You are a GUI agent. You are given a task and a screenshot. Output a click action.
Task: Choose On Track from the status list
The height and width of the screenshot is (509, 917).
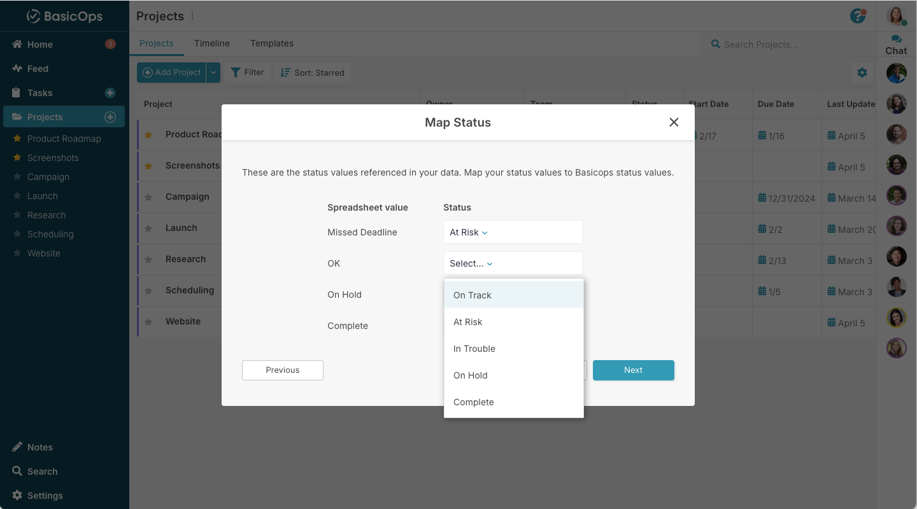point(473,295)
